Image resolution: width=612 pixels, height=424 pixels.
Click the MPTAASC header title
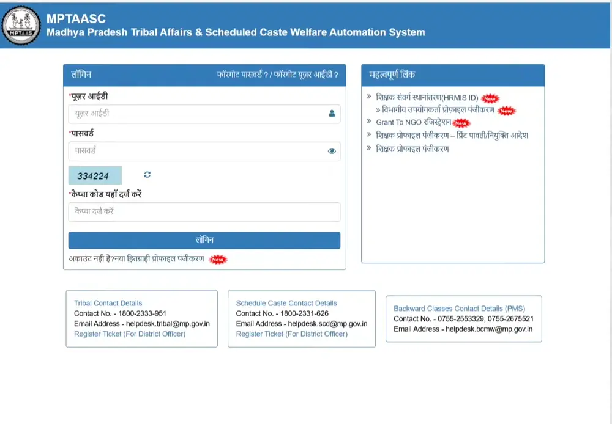(x=76, y=19)
